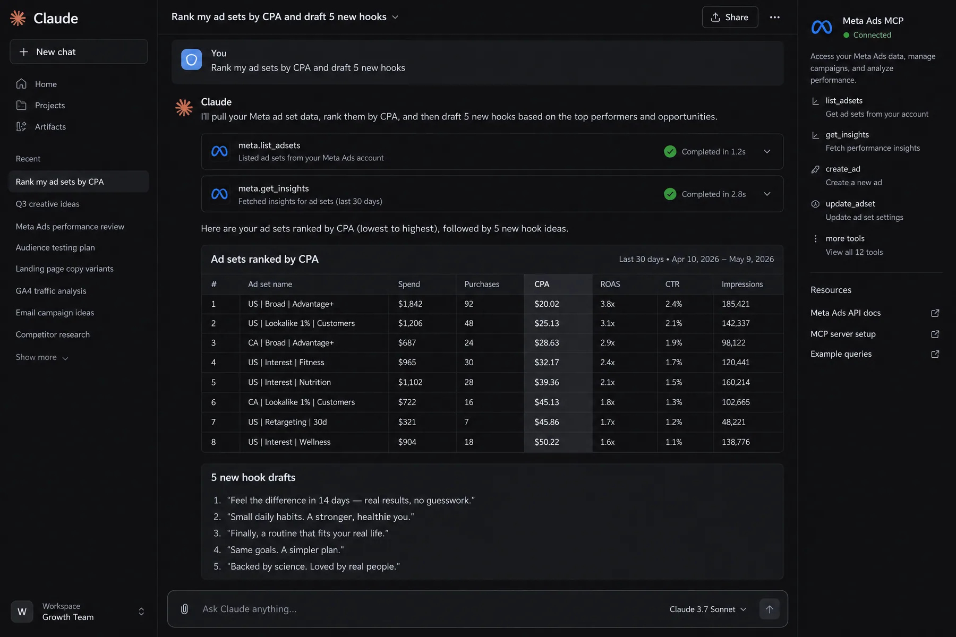Click the Meta Ads MCP logo in panel
The height and width of the screenshot is (637, 956).
822,27
